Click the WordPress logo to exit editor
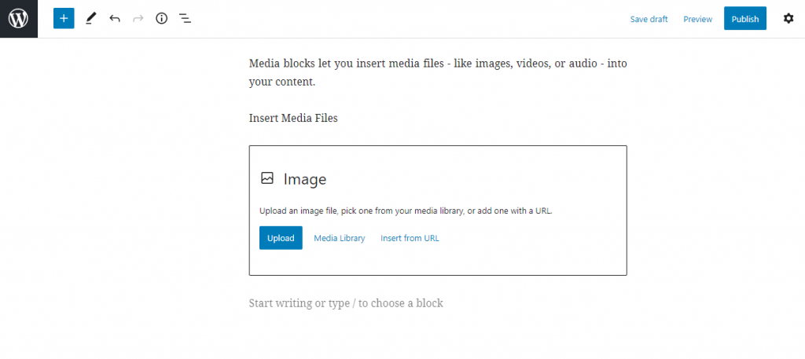This screenshot has height=359, width=805. click(19, 19)
